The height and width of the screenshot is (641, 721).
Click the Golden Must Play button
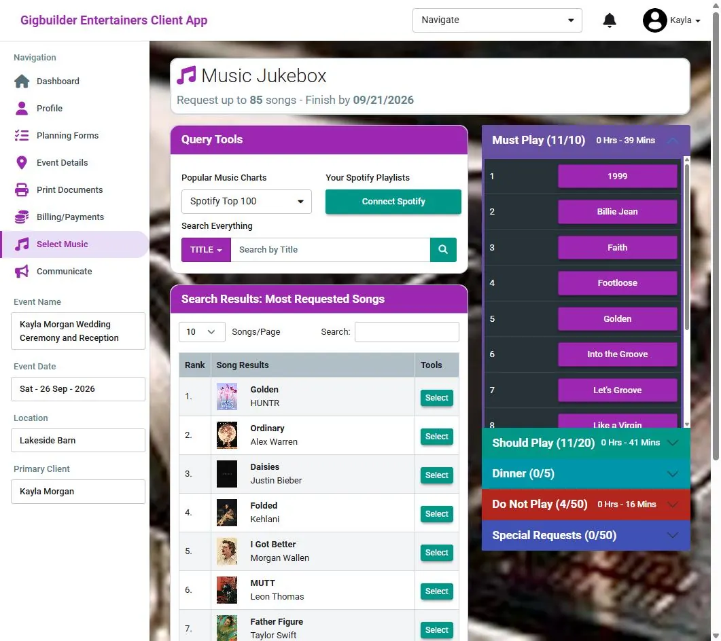[x=617, y=318]
